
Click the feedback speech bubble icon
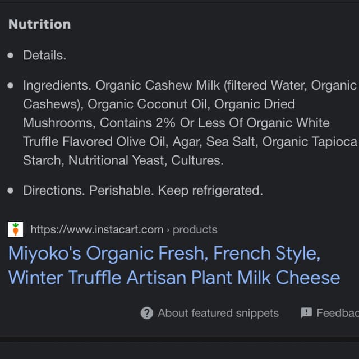(306, 313)
